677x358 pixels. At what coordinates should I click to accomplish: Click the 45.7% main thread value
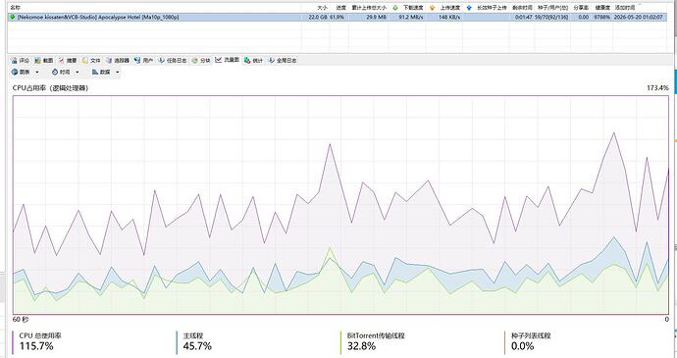point(197,346)
